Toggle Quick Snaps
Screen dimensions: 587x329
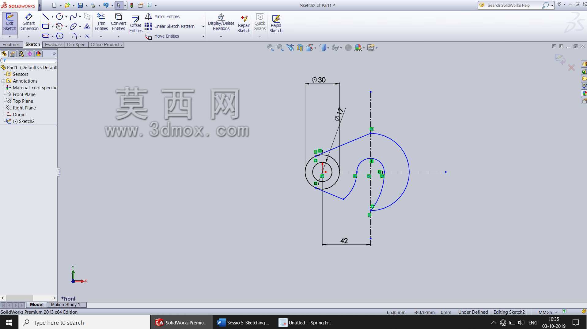pyautogui.click(x=260, y=22)
